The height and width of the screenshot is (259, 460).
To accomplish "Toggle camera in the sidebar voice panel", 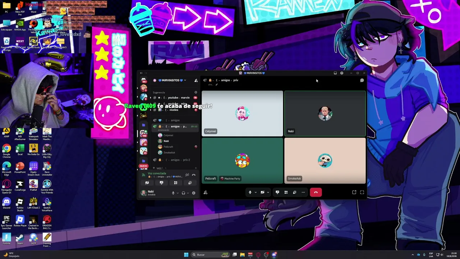I will (x=147, y=183).
